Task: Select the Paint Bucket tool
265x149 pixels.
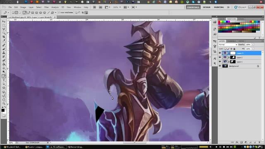Action: pos(4,64)
